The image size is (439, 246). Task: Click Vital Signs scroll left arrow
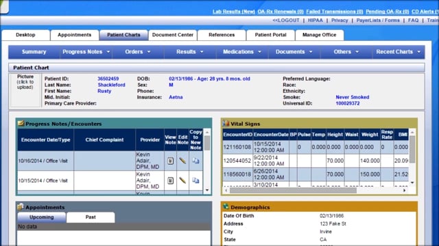(226, 190)
